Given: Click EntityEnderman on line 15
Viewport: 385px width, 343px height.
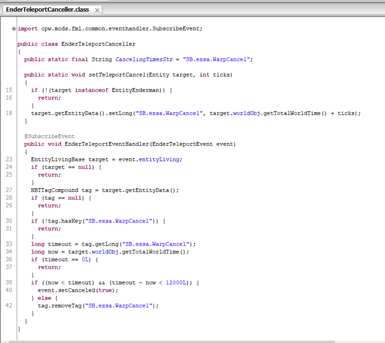Looking at the screenshot, I should pyautogui.click(x=136, y=90).
